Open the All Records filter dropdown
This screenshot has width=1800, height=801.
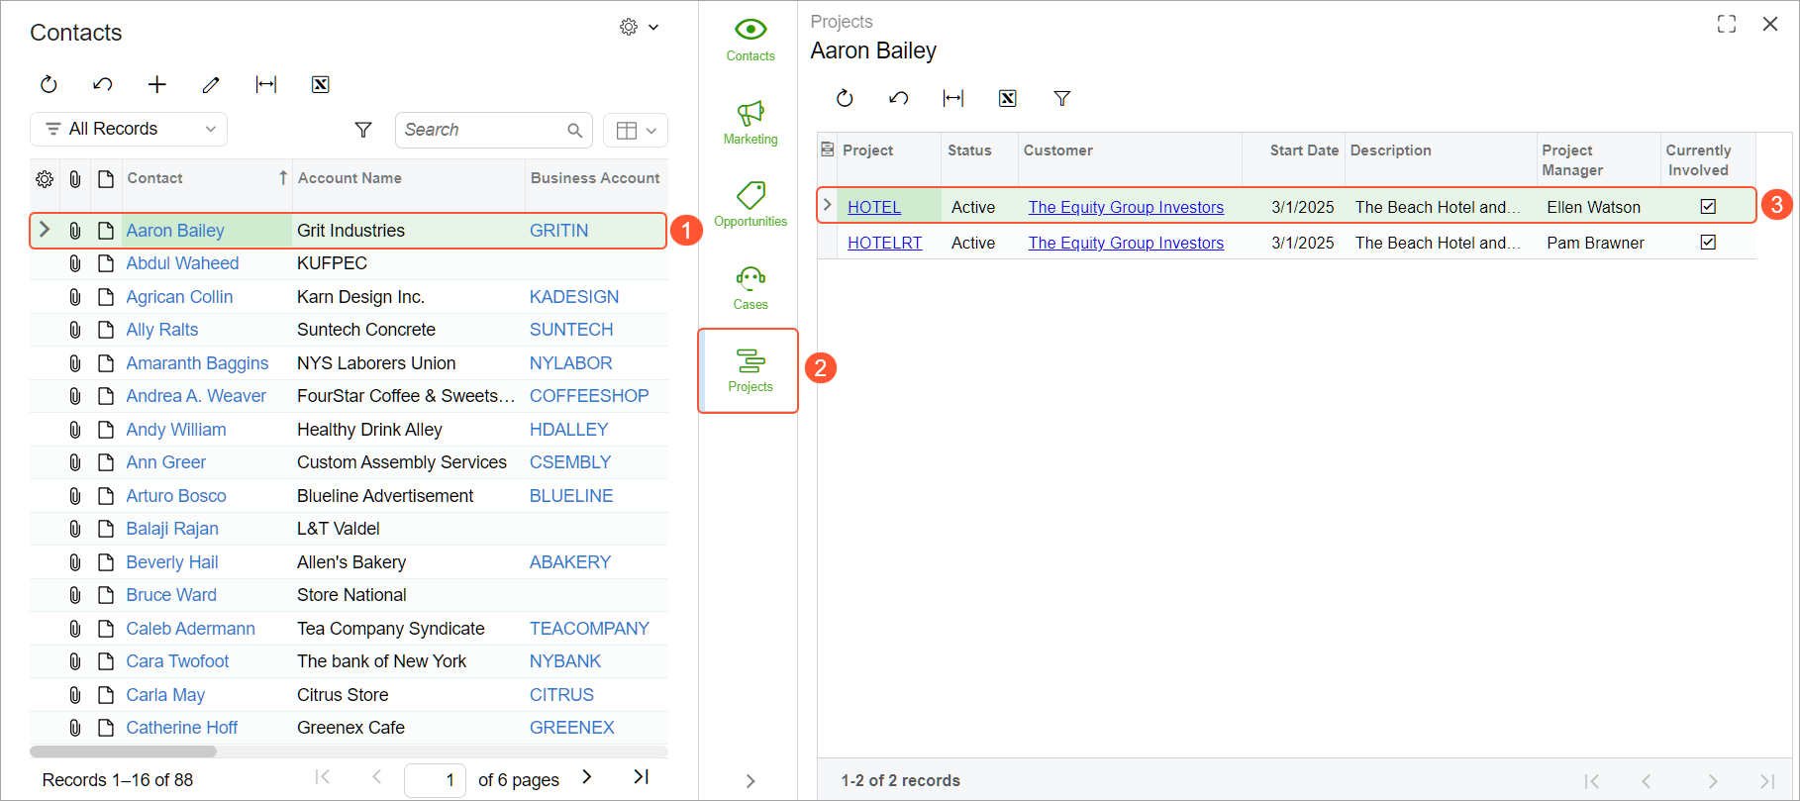pyautogui.click(x=129, y=130)
